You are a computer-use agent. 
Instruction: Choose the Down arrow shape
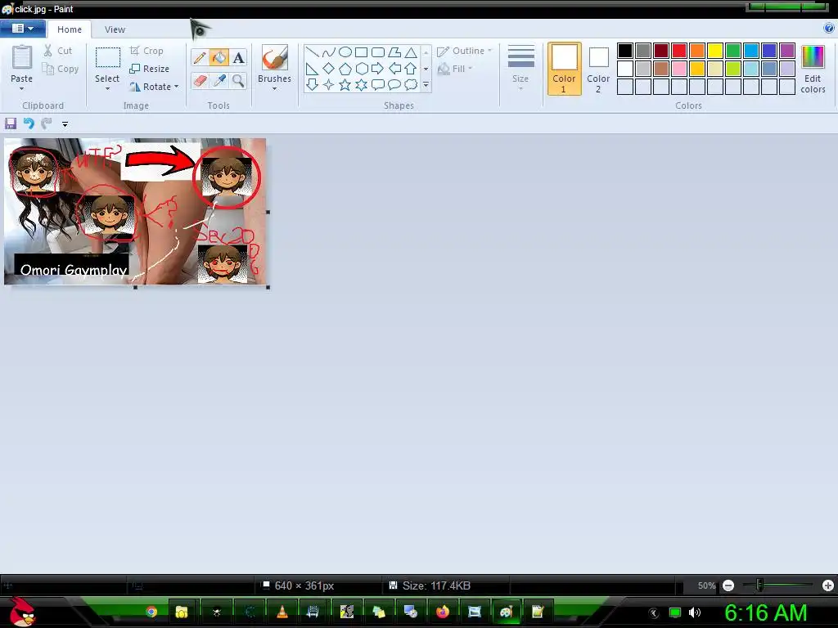(312, 84)
